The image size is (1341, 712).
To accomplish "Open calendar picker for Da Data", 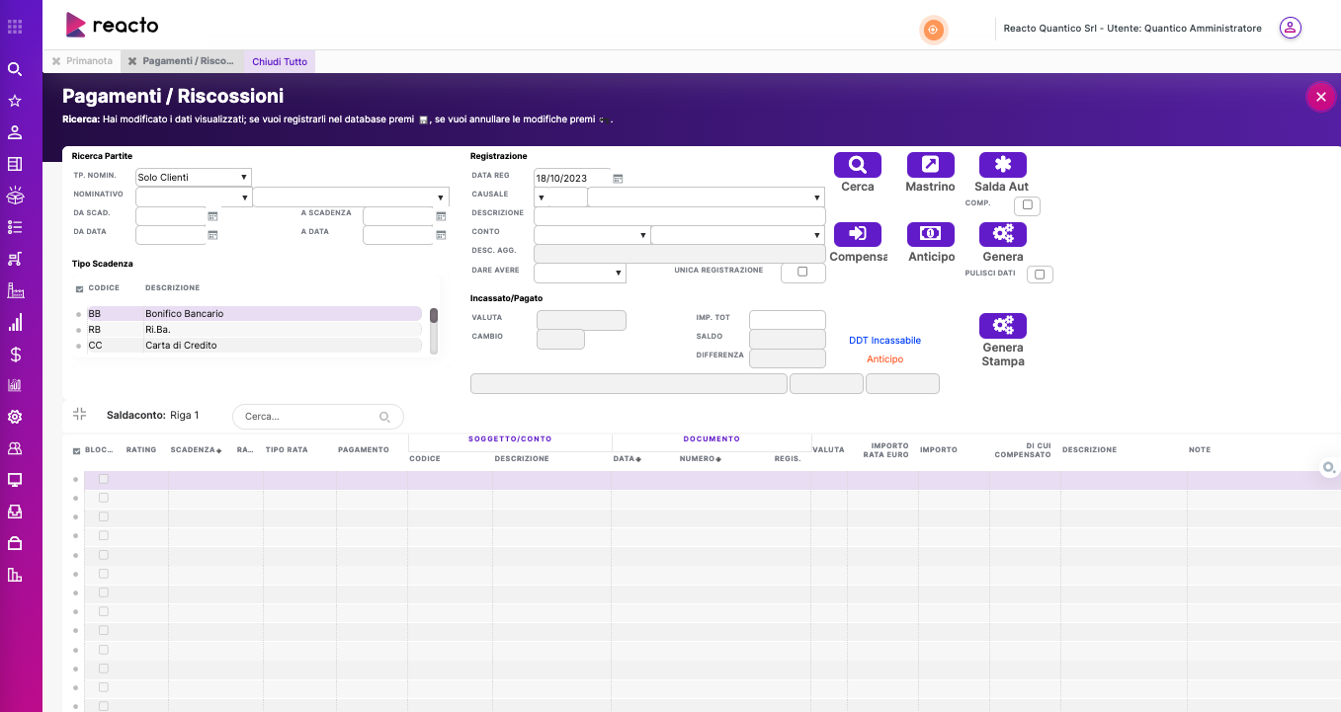I will point(212,235).
